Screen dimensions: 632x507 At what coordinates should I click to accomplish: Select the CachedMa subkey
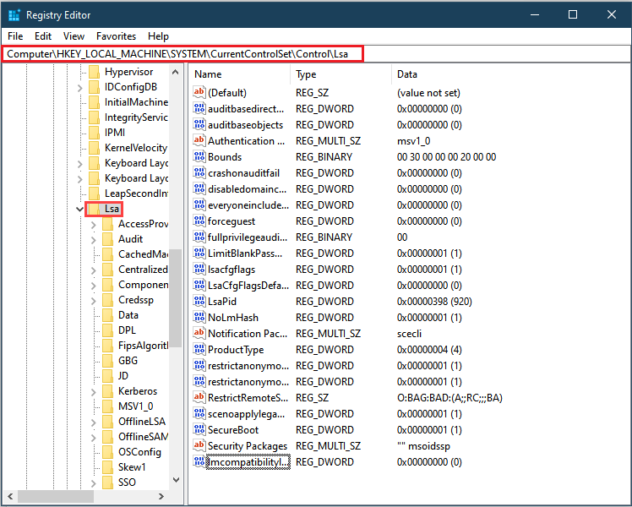pos(143,254)
